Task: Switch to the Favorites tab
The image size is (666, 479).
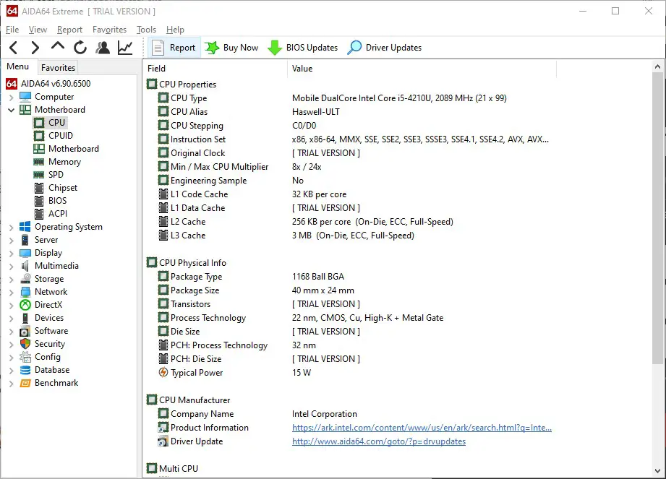Action: point(58,67)
